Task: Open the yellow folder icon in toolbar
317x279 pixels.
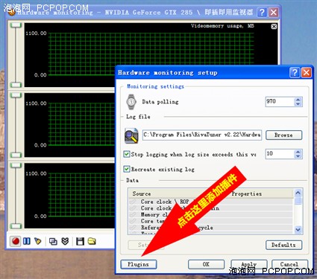Action: 92,241
